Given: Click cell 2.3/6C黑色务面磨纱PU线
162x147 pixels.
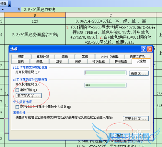Looking at the screenshot, I should 35,35.
